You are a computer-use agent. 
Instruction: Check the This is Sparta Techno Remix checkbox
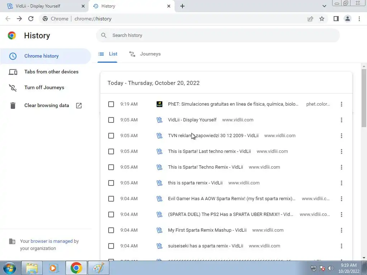point(111,167)
